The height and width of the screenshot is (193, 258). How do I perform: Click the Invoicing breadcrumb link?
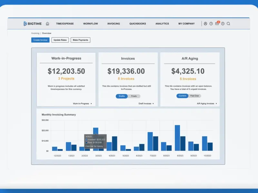point(35,33)
